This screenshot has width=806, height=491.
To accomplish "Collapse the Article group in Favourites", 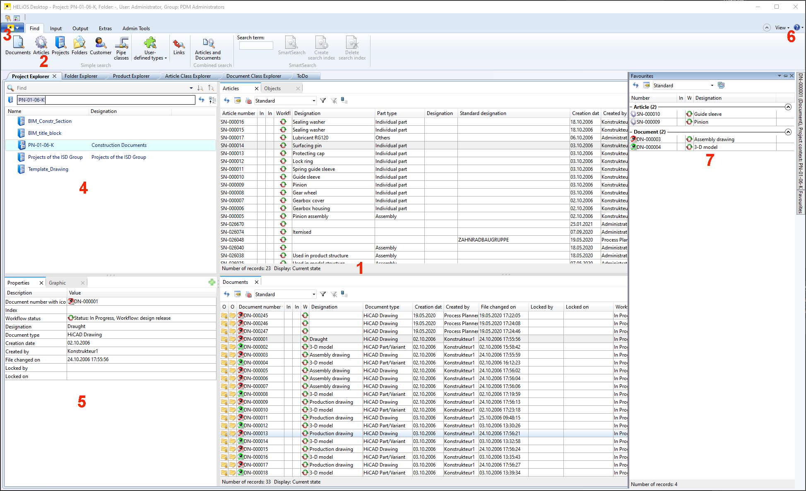I will point(788,107).
